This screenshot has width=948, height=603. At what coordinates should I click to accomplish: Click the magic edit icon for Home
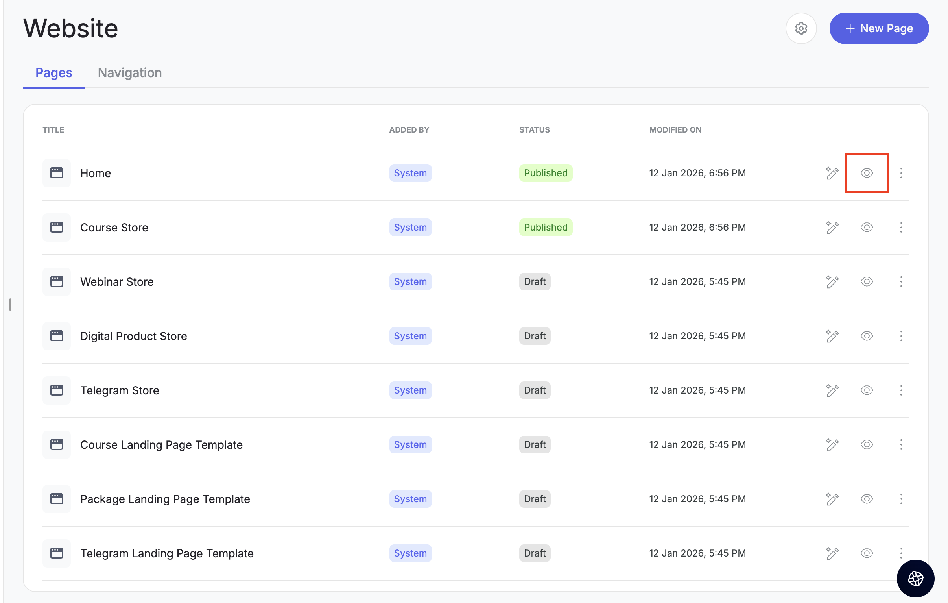[x=832, y=173]
